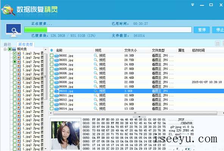
Task: Open preview magnifier for 06012.jpg
Action: pyautogui.click(x=96, y=100)
